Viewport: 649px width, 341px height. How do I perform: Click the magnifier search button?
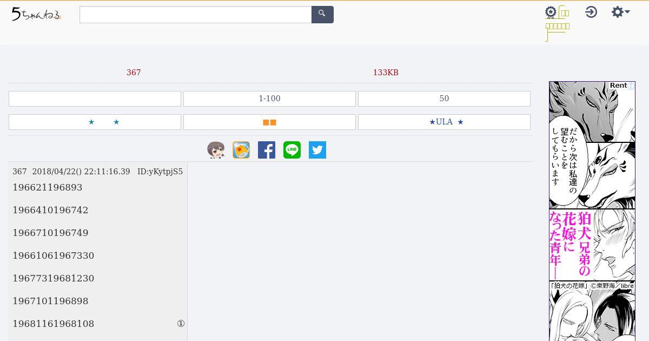322,15
